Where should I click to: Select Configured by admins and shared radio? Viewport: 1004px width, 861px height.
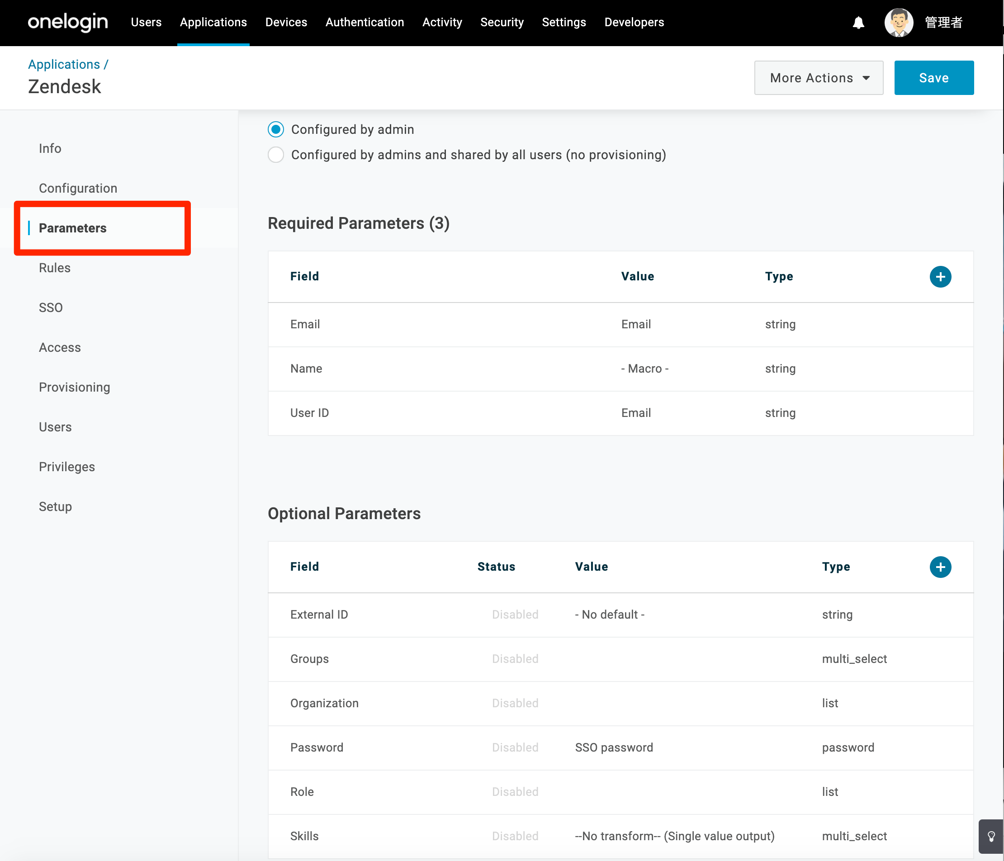pyautogui.click(x=276, y=155)
